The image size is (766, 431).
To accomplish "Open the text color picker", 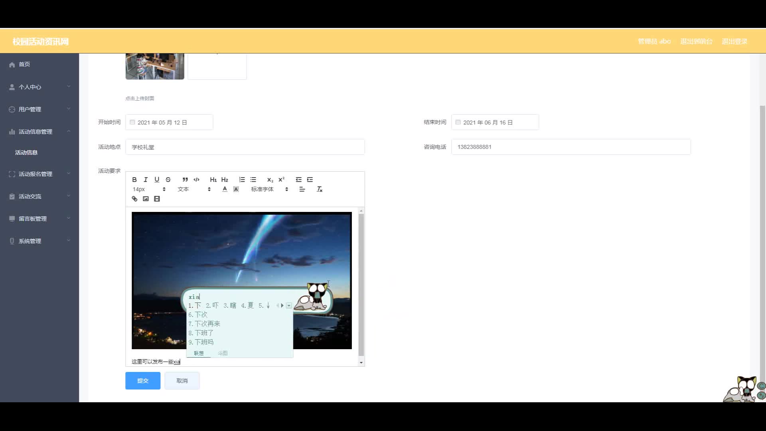I will point(225,189).
